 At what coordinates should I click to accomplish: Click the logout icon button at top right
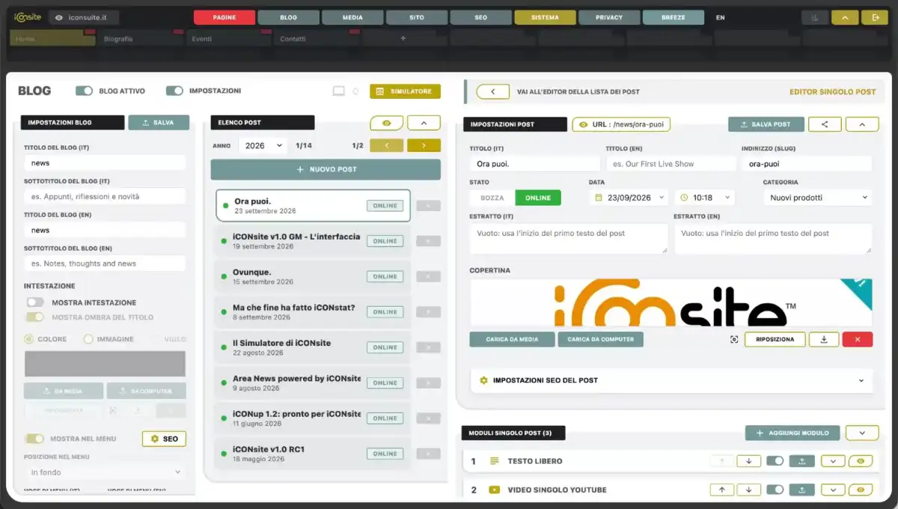coord(876,17)
